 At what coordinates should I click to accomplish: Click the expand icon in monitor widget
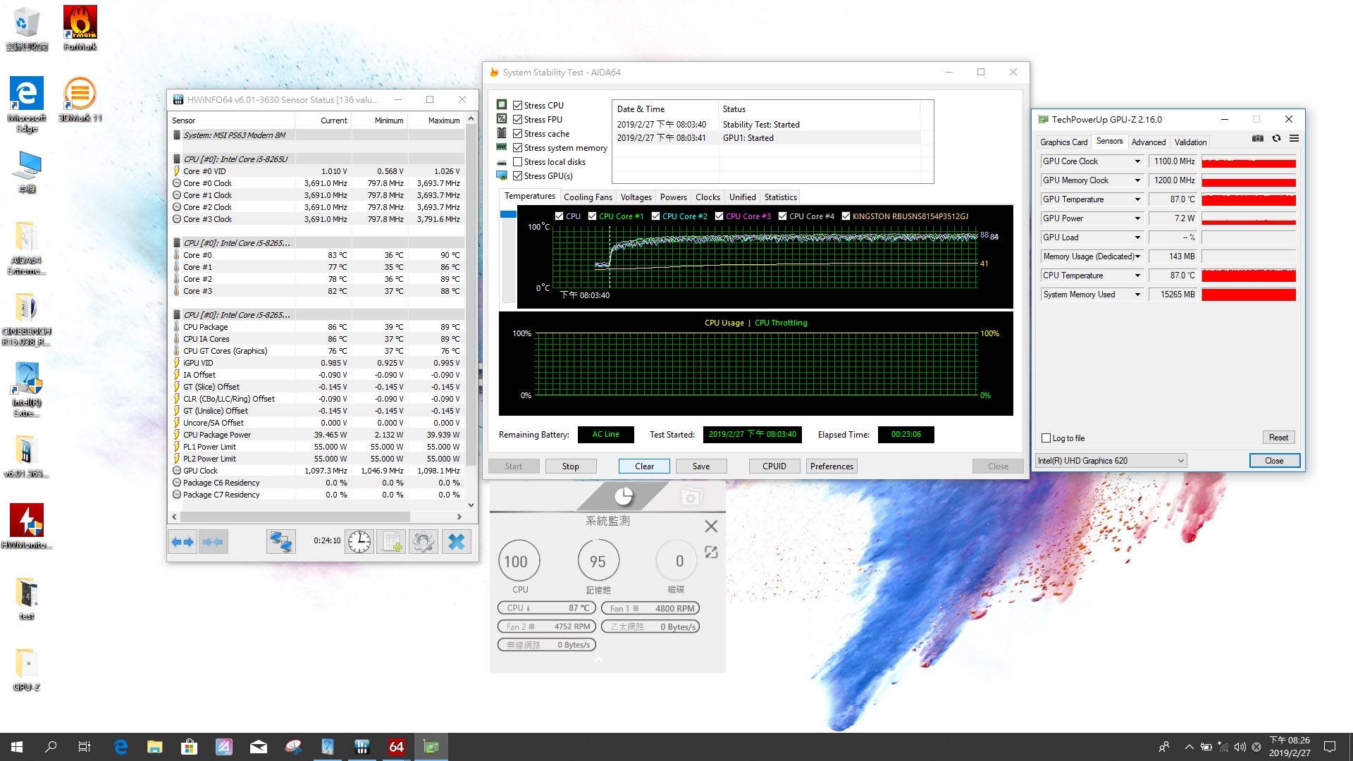[x=711, y=552]
